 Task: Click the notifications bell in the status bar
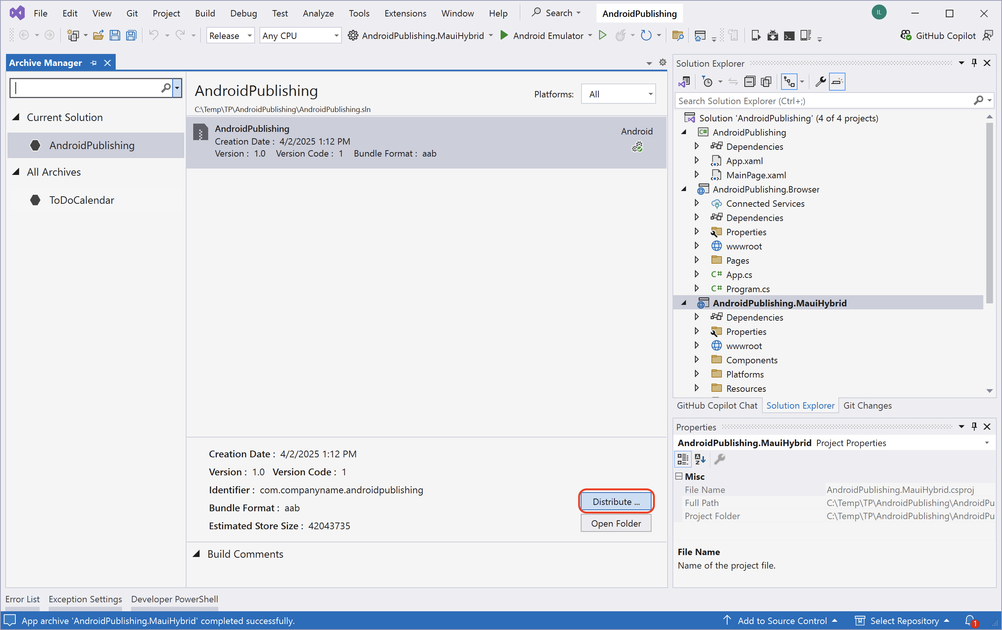(x=971, y=621)
